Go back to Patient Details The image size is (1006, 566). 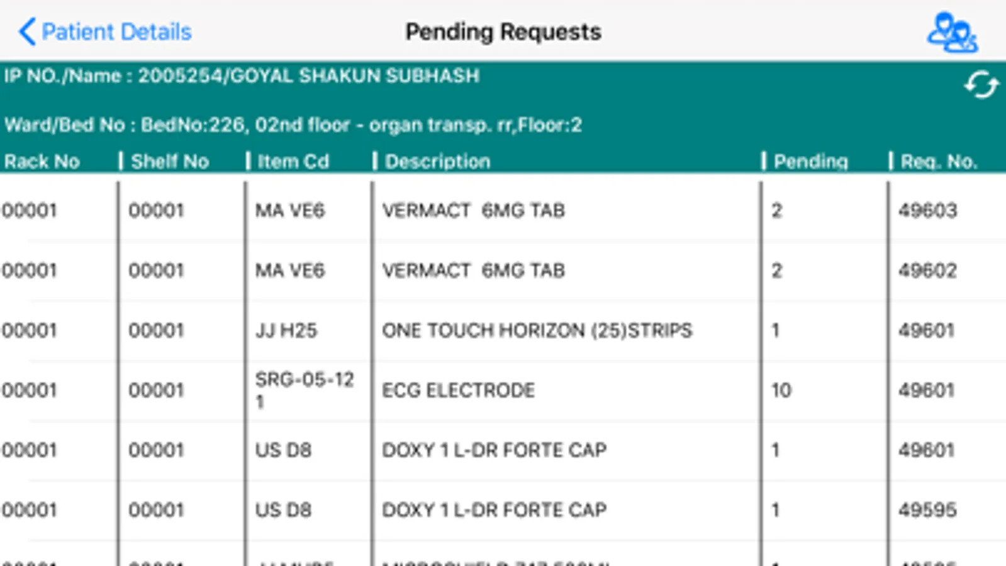(x=116, y=31)
